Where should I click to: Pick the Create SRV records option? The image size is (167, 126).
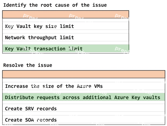click(x=84, y=108)
